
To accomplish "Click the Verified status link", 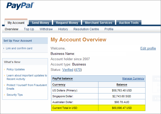I will coord(68,70).
